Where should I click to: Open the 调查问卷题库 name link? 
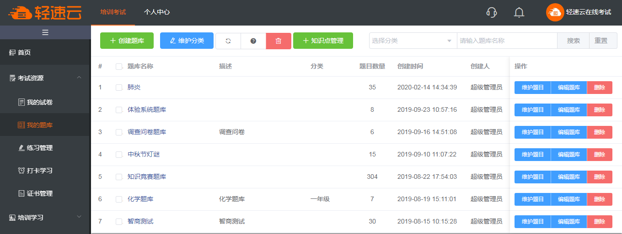point(147,132)
